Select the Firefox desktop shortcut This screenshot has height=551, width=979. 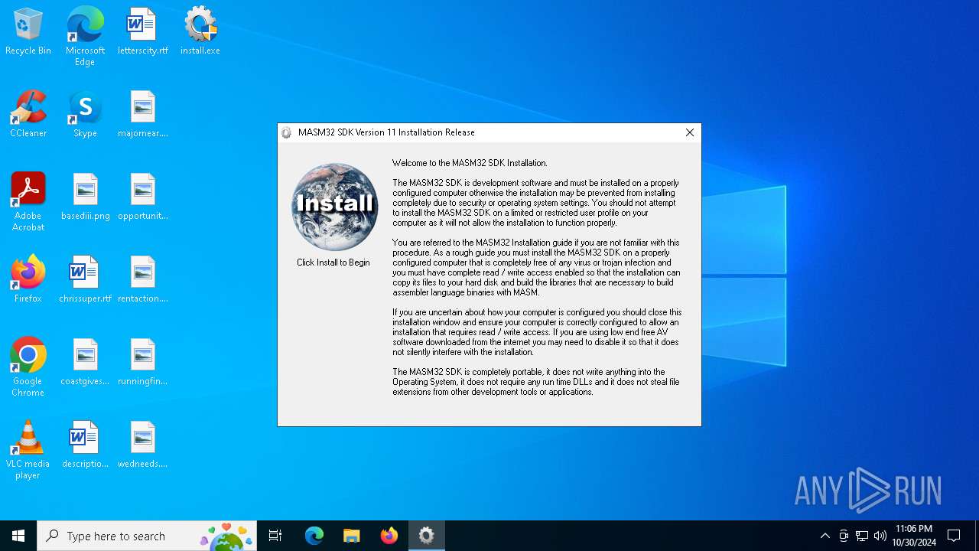pyautogui.click(x=28, y=279)
